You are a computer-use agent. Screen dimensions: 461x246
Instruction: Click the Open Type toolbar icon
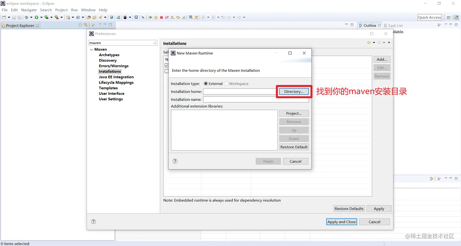point(89,17)
